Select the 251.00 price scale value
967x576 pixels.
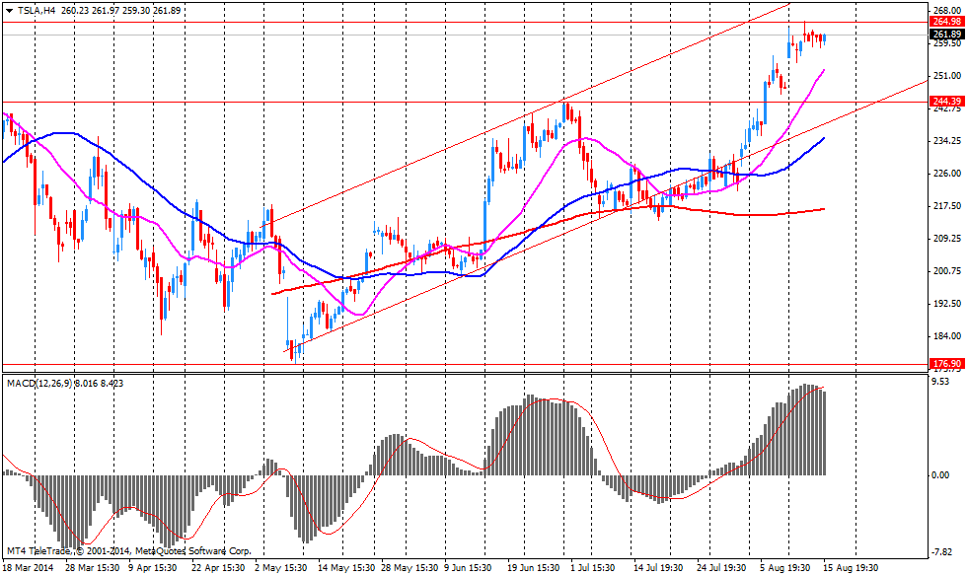click(x=948, y=76)
